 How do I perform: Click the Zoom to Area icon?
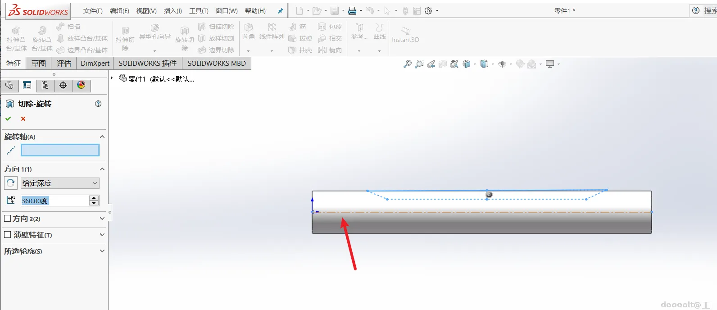(419, 64)
